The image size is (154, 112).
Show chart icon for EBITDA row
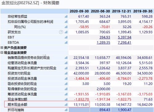tap(66, 42)
